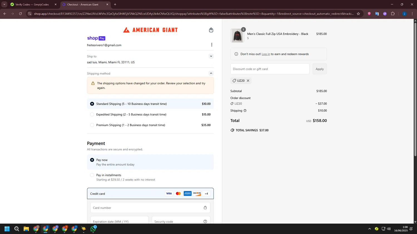Click the Mastercard icon

(178, 194)
